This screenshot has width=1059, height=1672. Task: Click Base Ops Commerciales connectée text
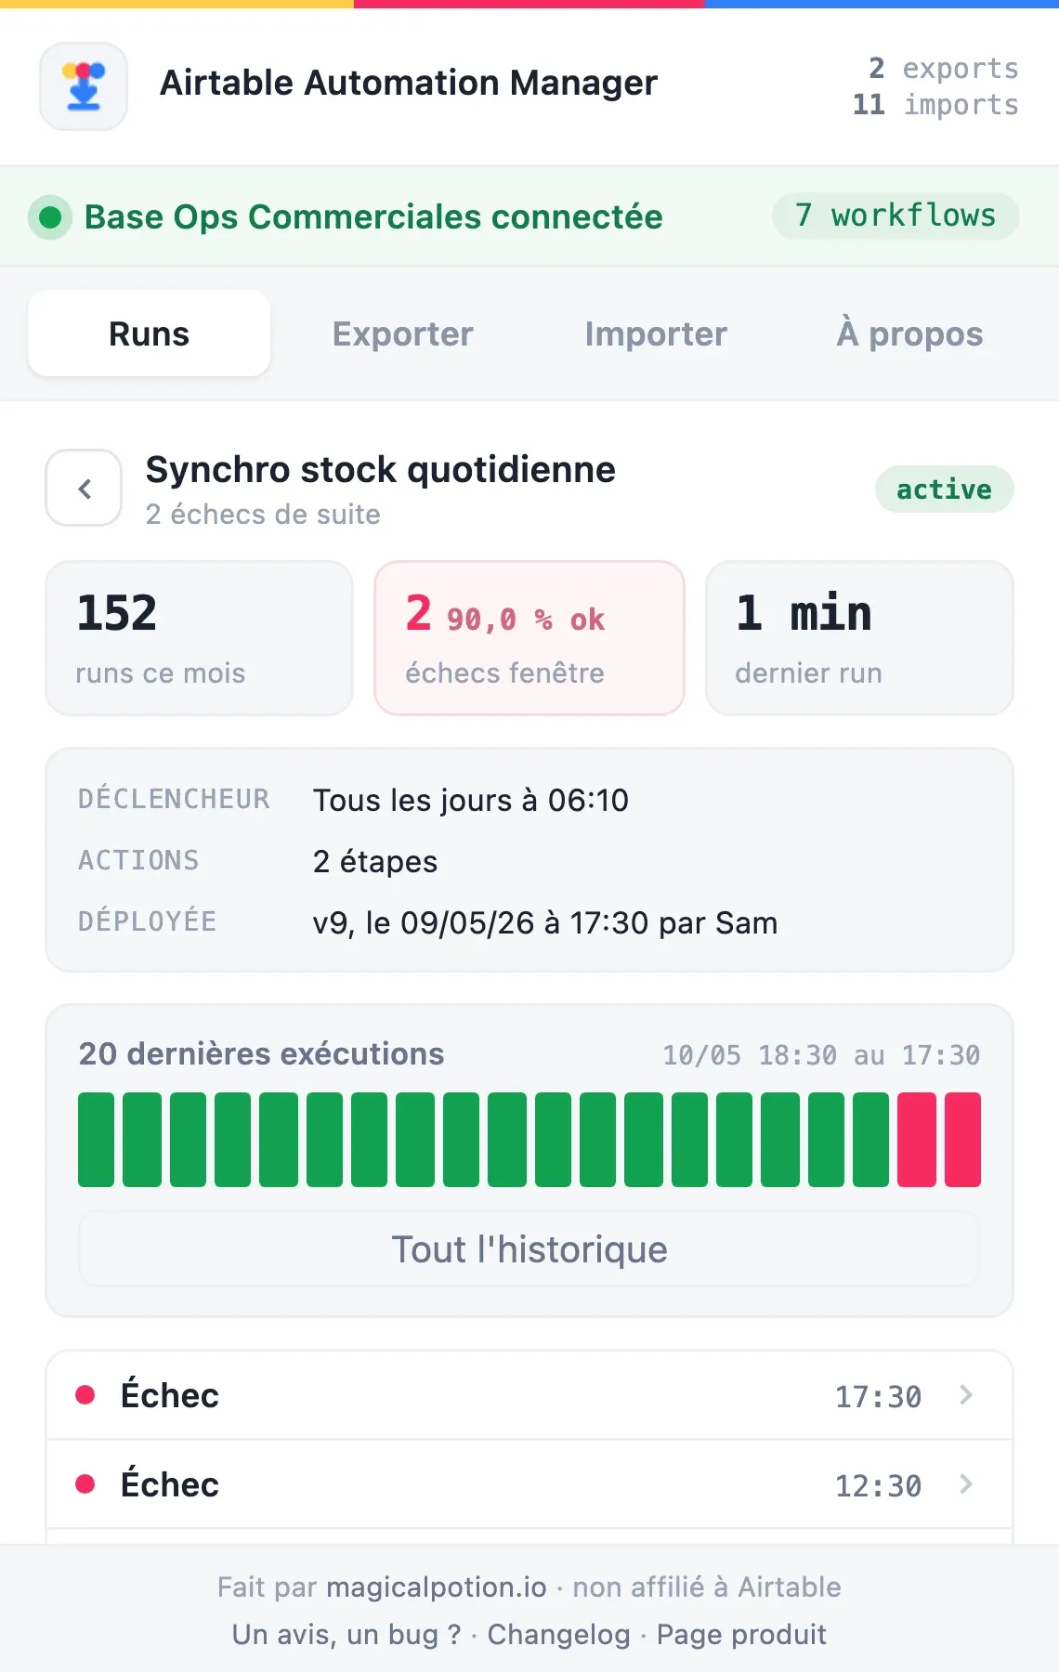tap(373, 216)
